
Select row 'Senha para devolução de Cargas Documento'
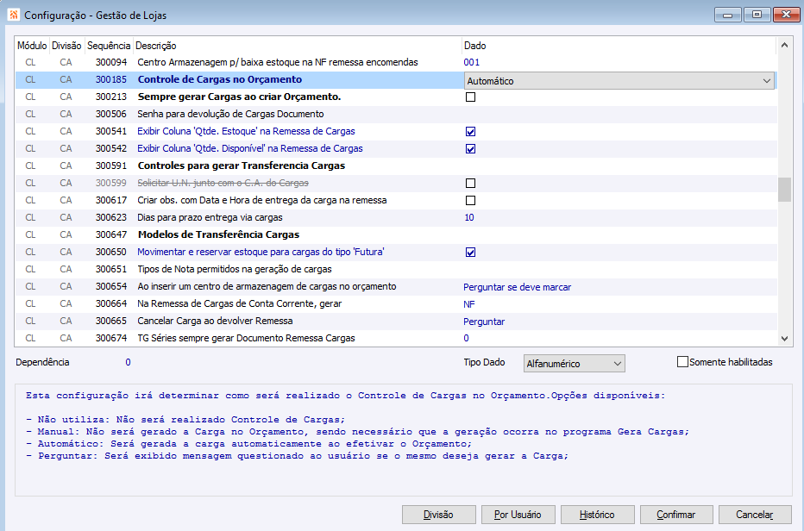tap(396, 115)
